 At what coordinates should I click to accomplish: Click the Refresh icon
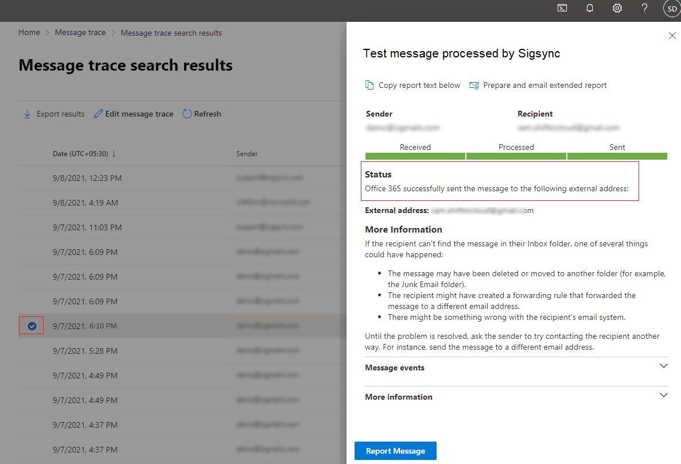(x=187, y=114)
